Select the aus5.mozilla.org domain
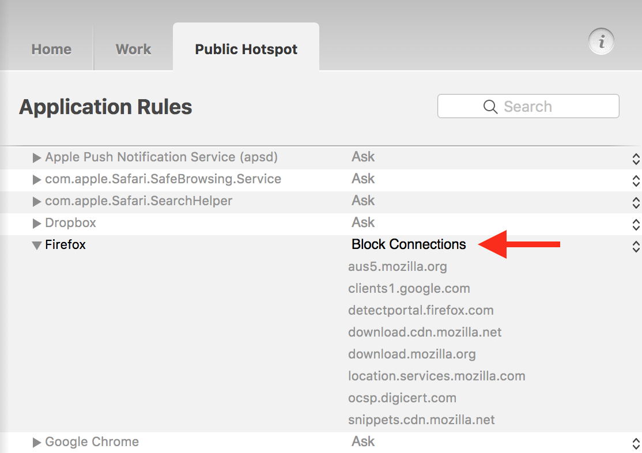Image resolution: width=642 pixels, height=453 pixels. pos(398,267)
